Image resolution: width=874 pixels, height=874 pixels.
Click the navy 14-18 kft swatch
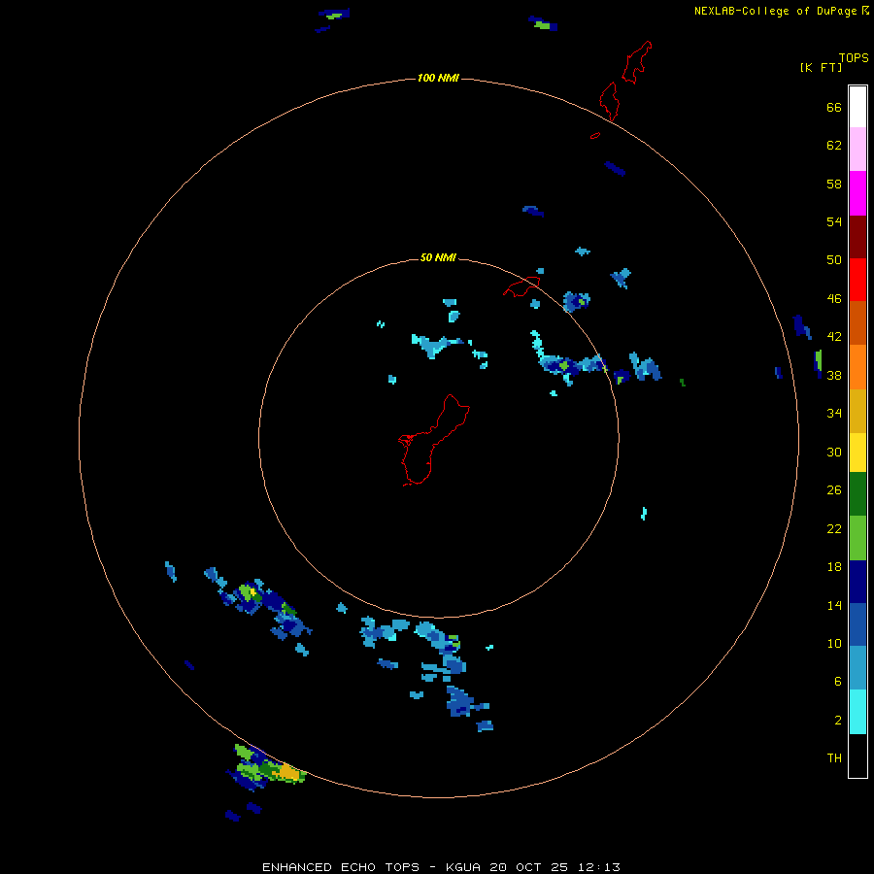(x=857, y=582)
